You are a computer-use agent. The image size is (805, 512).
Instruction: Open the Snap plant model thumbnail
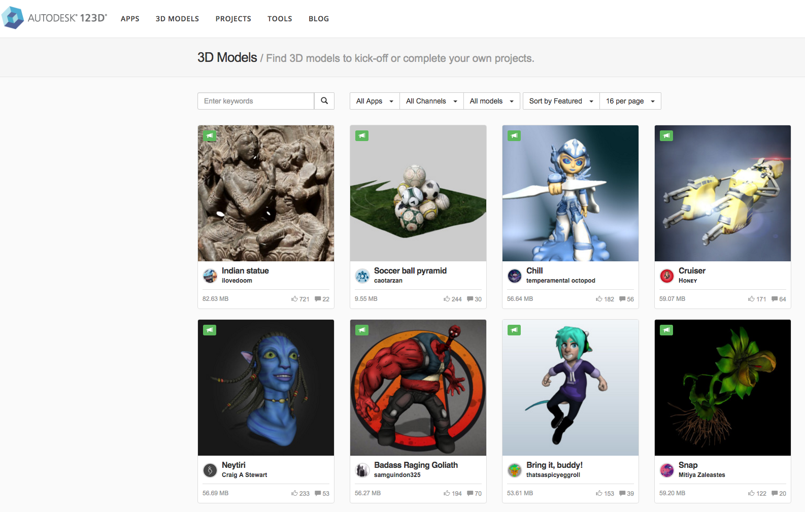pyautogui.click(x=723, y=388)
